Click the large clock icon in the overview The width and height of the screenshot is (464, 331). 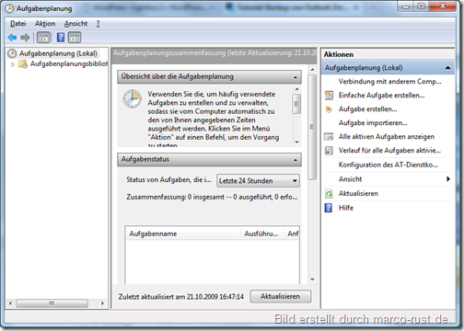coord(133,98)
